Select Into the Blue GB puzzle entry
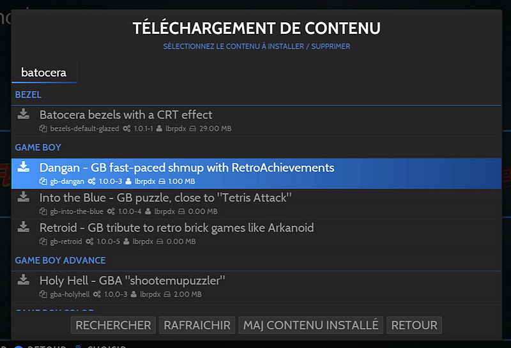511x348 pixels. (256, 204)
